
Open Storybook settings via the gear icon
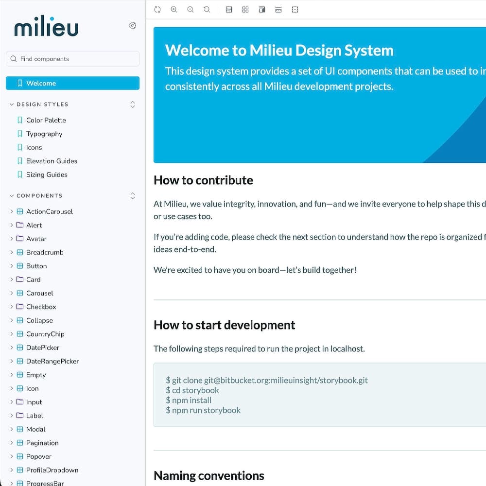tap(133, 26)
